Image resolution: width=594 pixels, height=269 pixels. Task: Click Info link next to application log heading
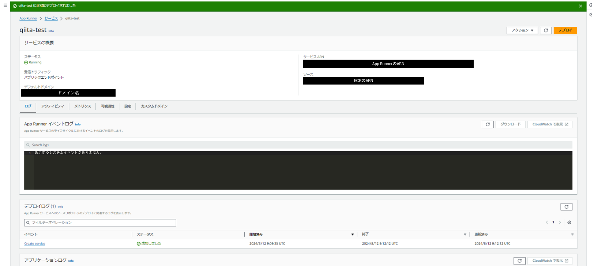[71, 261]
